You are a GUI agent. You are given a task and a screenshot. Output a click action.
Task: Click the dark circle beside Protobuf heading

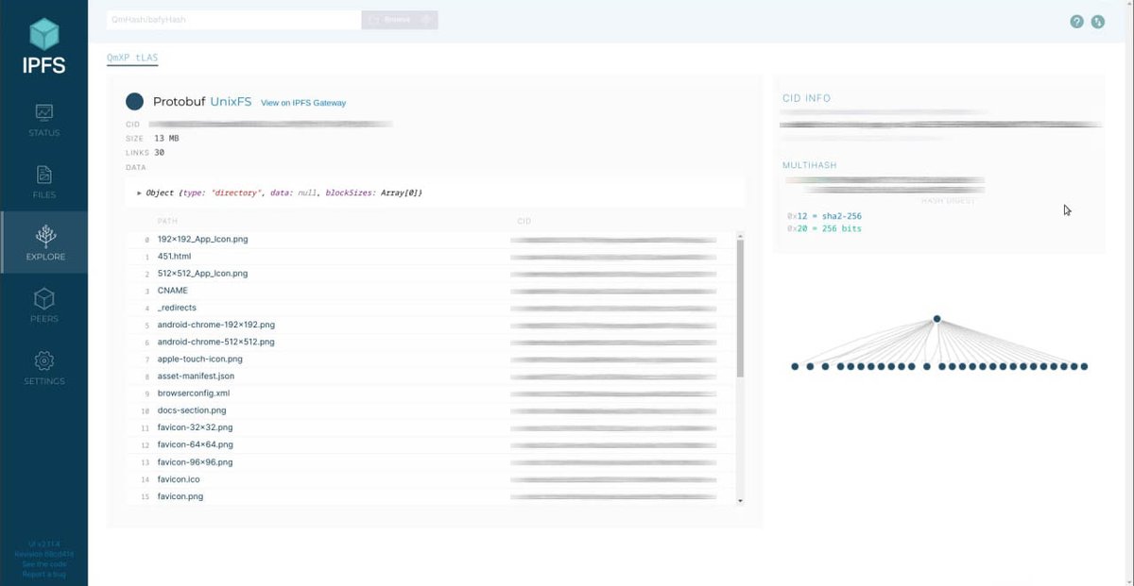(x=134, y=101)
